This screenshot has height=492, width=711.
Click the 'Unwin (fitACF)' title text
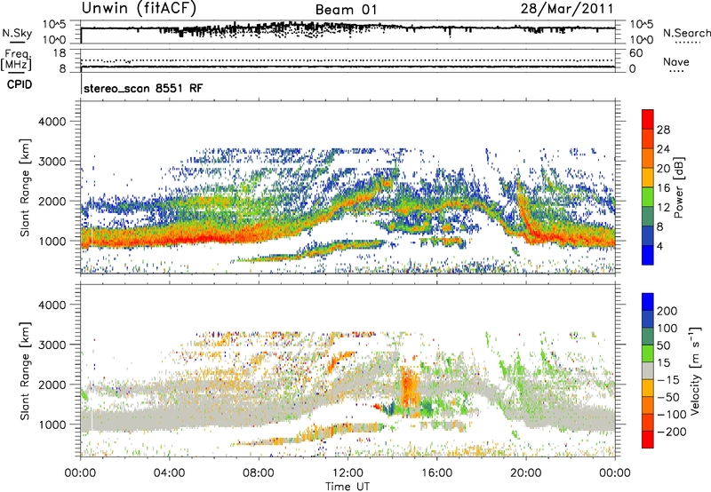[x=139, y=9]
